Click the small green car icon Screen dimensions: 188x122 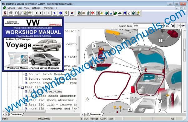click(x=120, y=13)
